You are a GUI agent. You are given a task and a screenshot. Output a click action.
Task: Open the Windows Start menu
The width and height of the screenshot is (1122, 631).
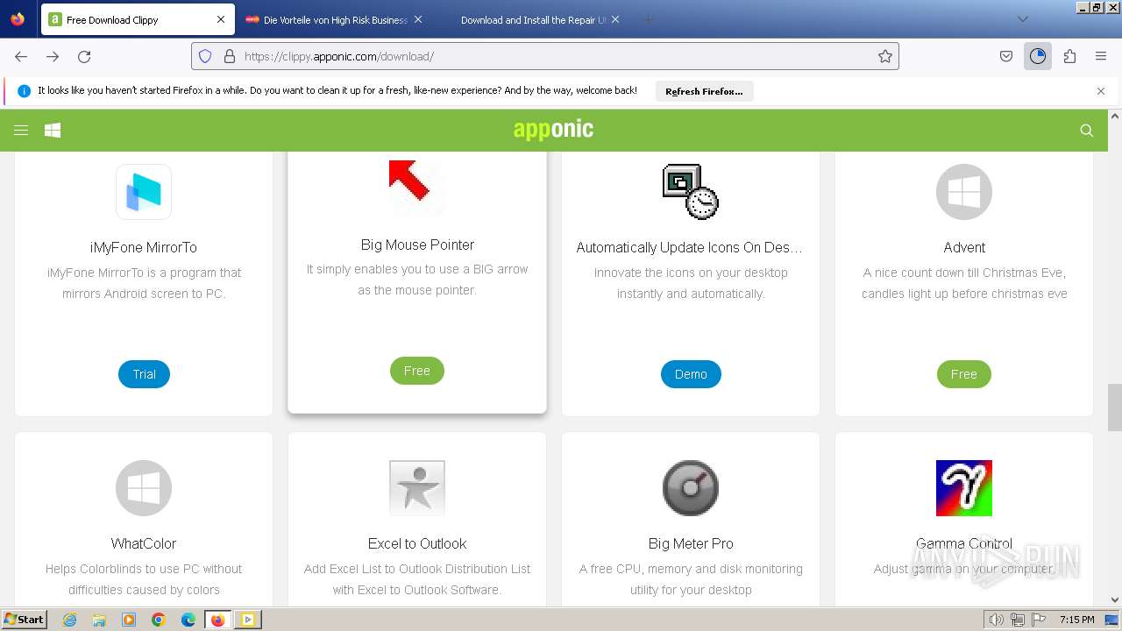coord(25,619)
